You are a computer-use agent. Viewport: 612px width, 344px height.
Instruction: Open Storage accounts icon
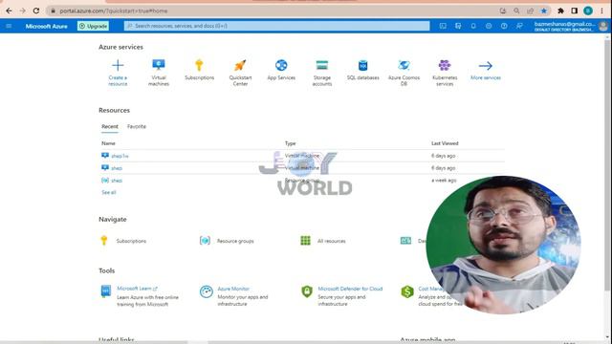pos(322,65)
